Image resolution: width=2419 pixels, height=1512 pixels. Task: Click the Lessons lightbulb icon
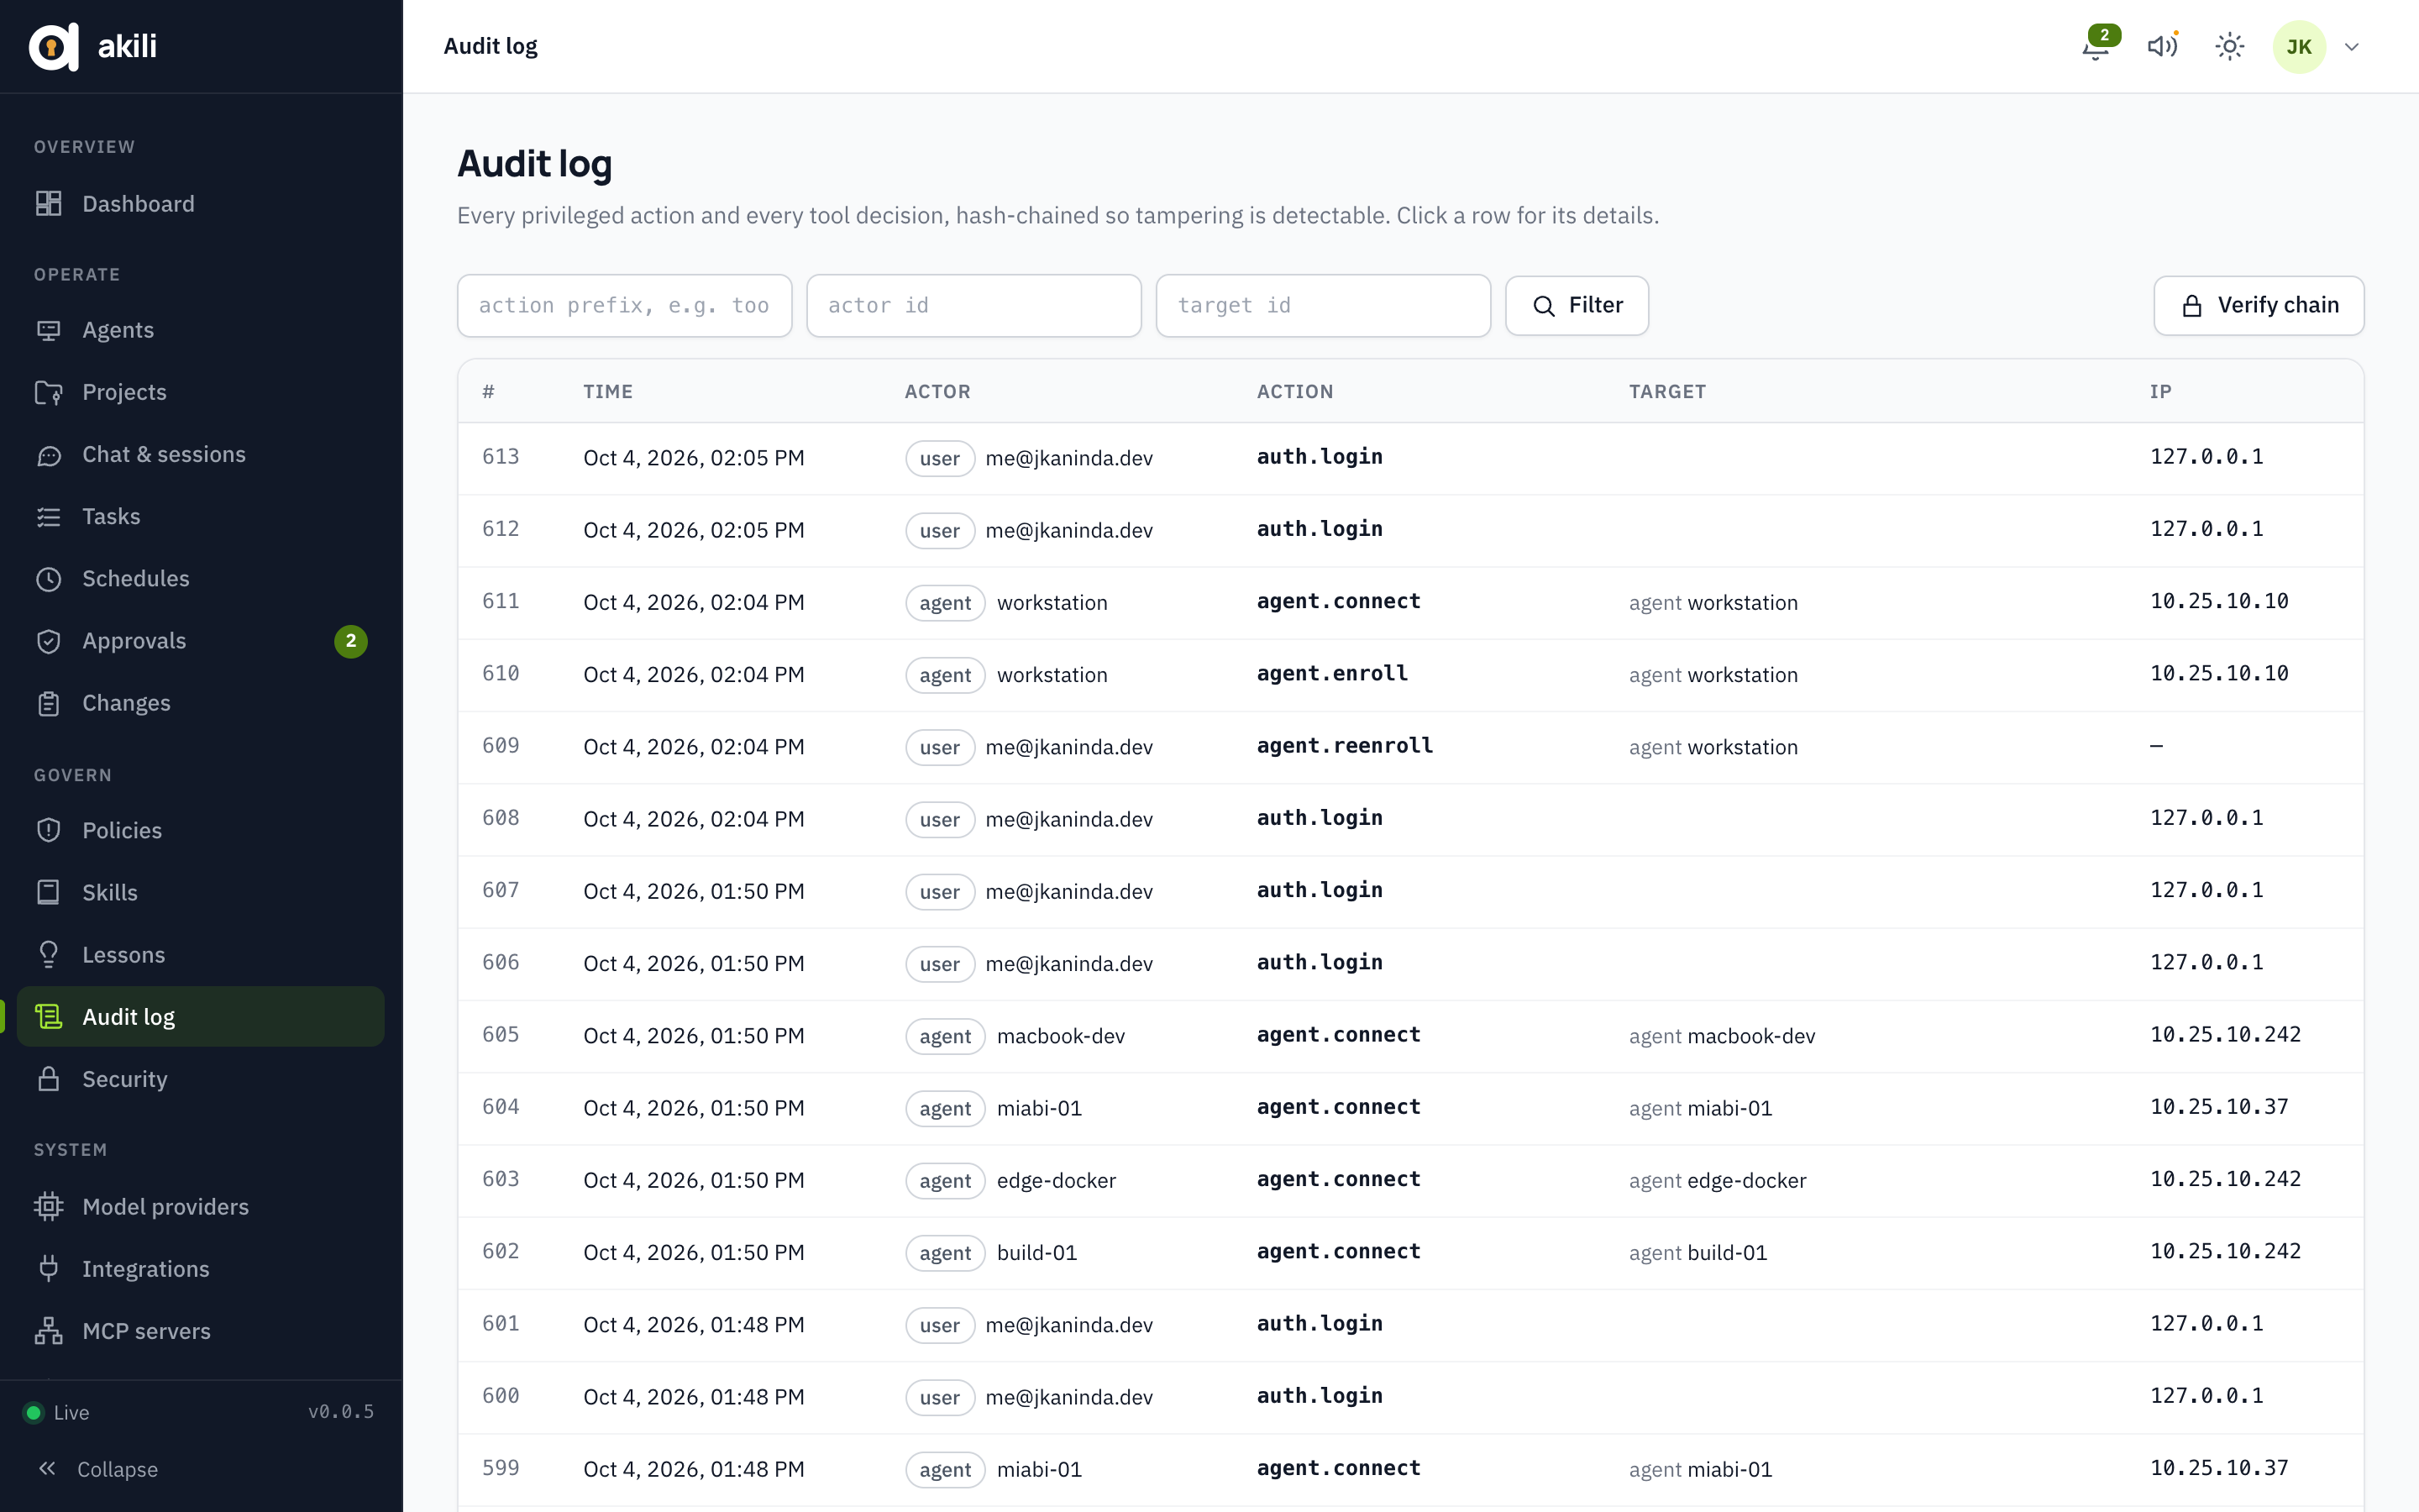(48, 955)
